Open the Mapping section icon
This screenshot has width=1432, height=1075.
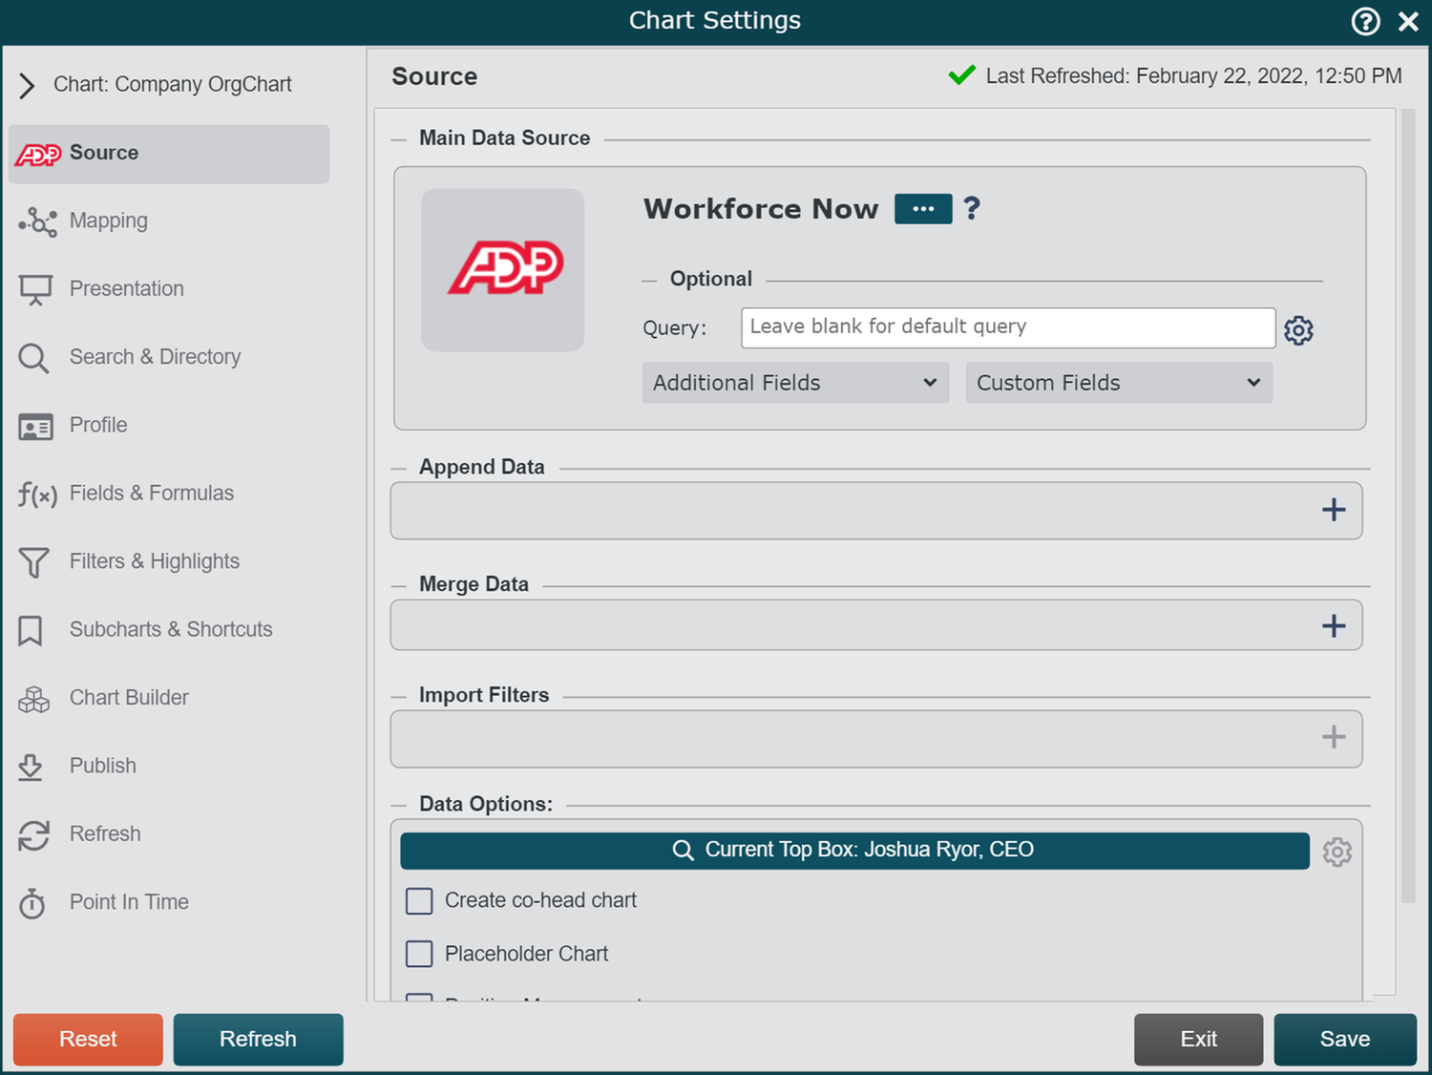click(x=36, y=221)
